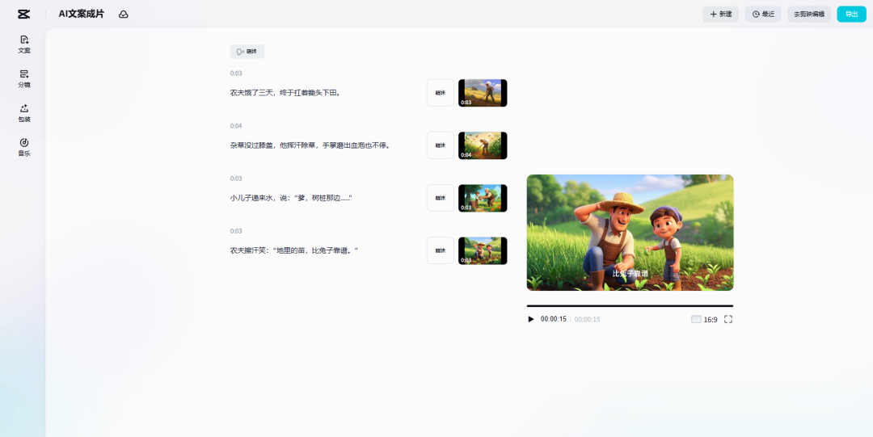Click the cyan 导出 export button
This screenshot has width=873, height=437.
pos(851,15)
